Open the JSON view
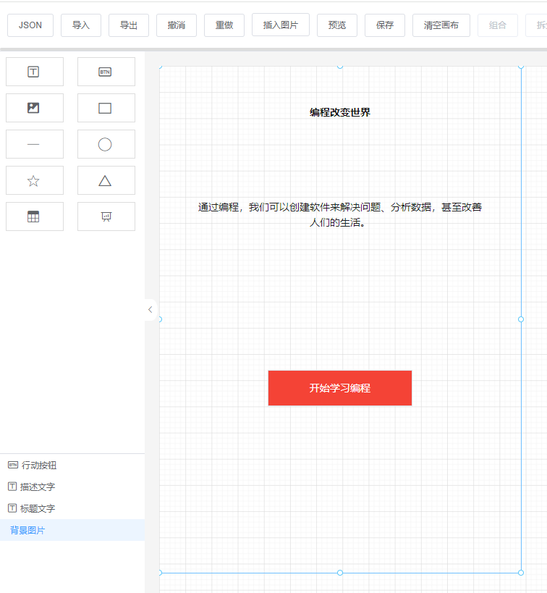 tap(30, 25)
